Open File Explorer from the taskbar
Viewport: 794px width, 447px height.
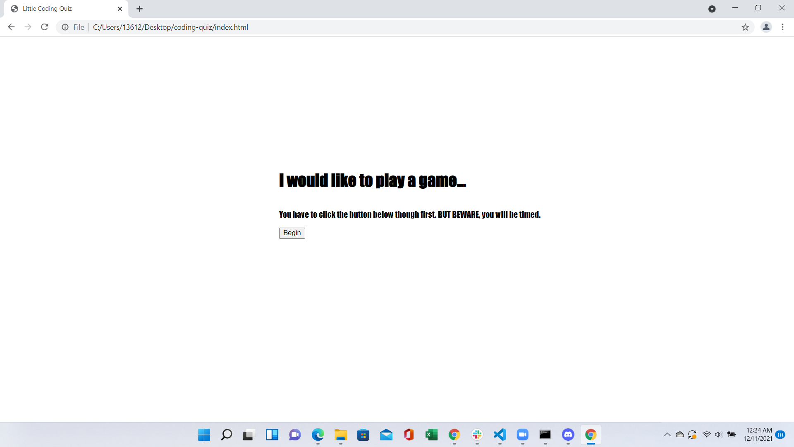point(340,435)
